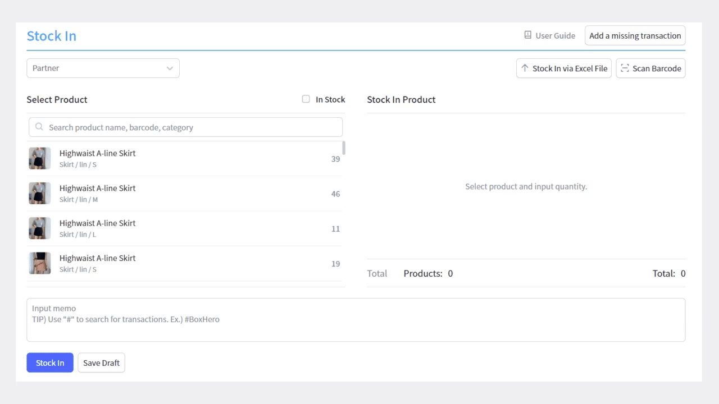719x404 pixels.
Task: Focus the product search input field
Action: pos(191,127)
